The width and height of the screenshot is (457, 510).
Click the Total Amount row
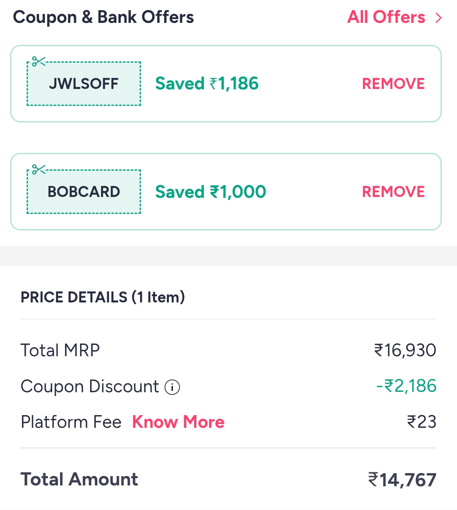pyautogui.click(x=228, y=479)
